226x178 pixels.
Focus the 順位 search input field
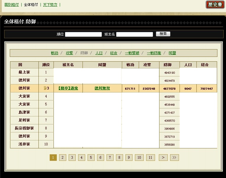click(x=83, y=34)
